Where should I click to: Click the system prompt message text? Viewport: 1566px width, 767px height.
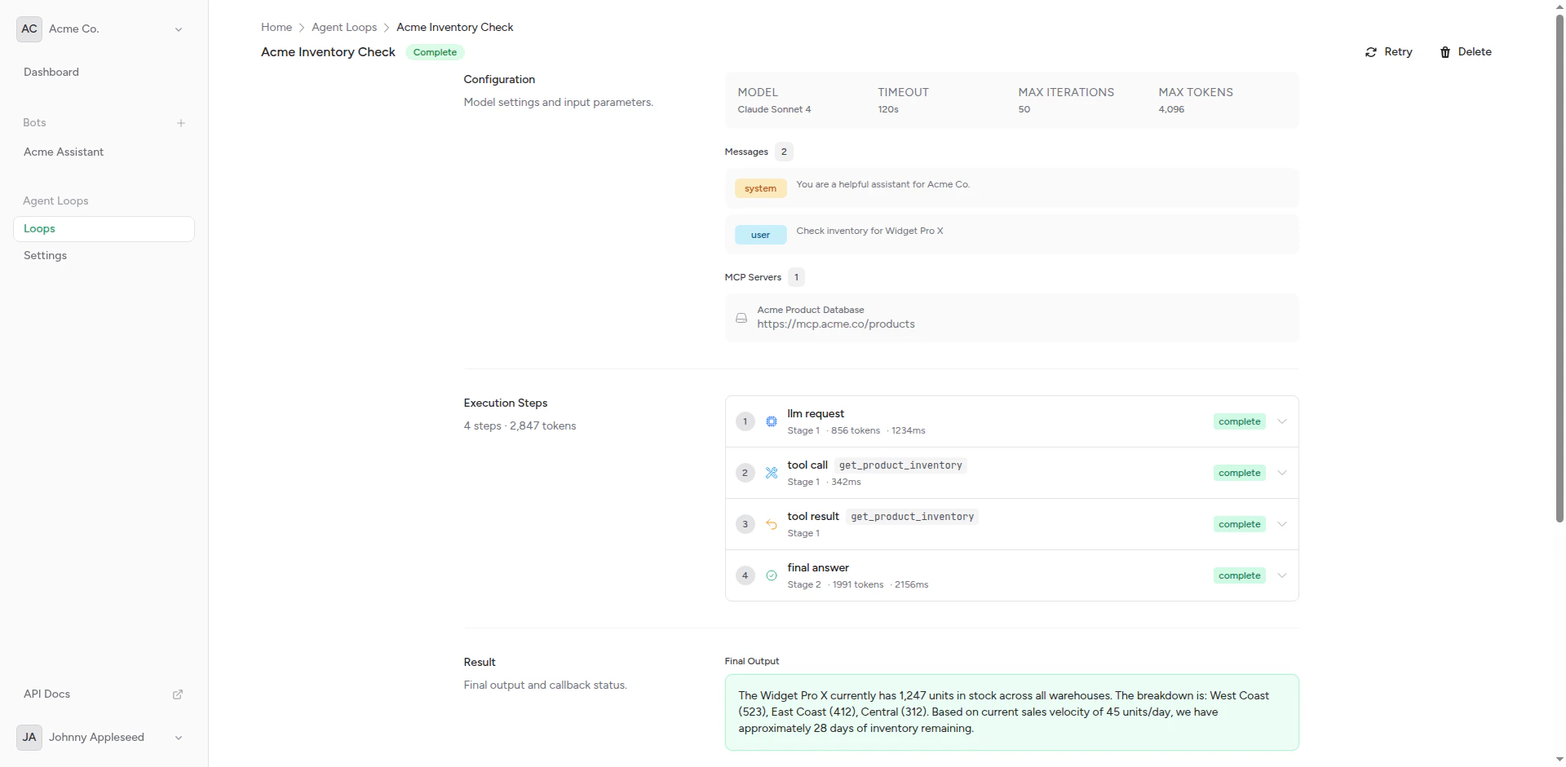[883, 184]
